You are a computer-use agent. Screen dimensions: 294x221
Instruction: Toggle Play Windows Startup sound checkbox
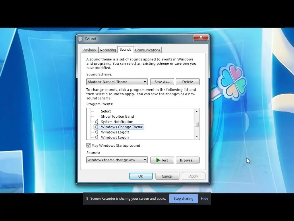(88, 145)
